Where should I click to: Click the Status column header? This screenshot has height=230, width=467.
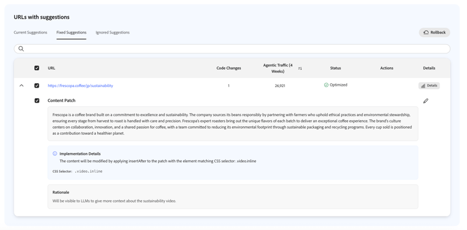click(x=336, y=68)
